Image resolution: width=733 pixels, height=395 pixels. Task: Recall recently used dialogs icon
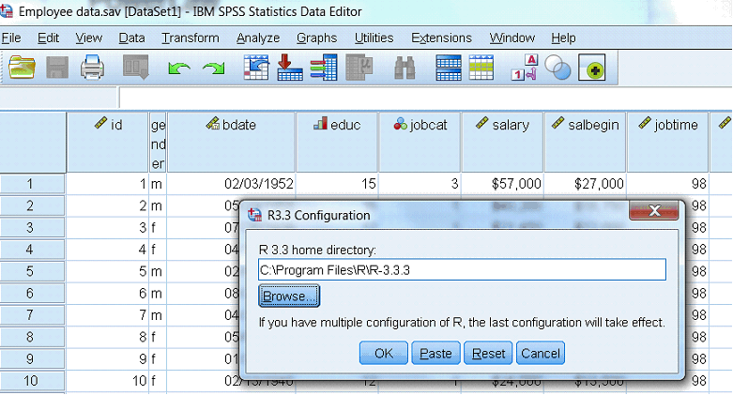(136, 67)
